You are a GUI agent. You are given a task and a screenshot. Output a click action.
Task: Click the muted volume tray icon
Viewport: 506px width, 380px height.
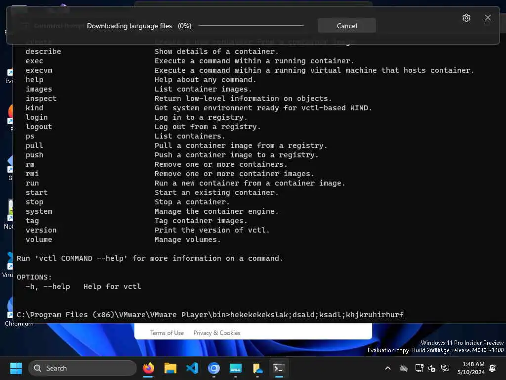tap(432, 368)
